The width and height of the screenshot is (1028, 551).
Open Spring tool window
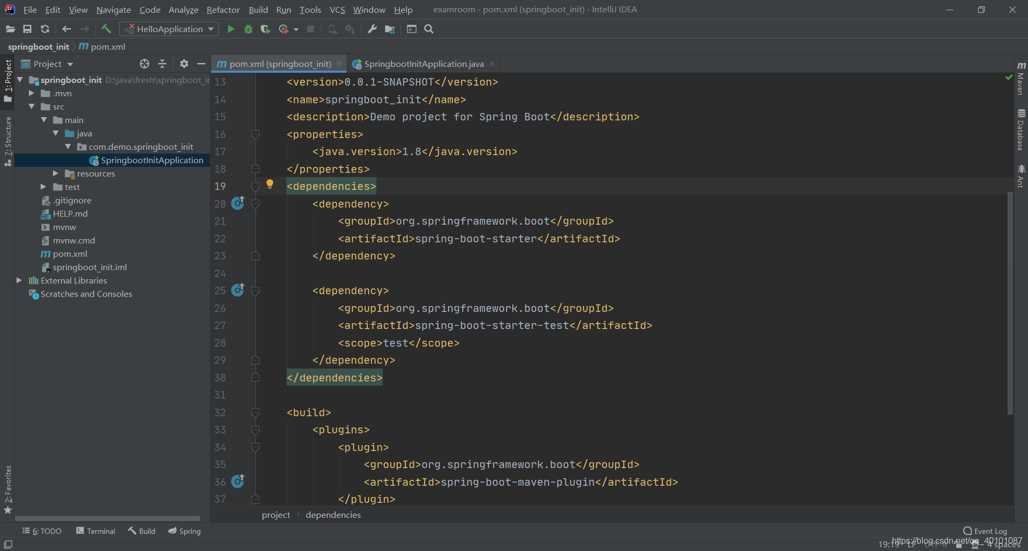pyautogui.click(x=184, y=531)
